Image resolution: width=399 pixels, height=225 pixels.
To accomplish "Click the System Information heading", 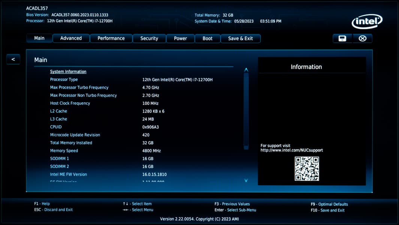I will pyautogui.click(x=68, y=72).
